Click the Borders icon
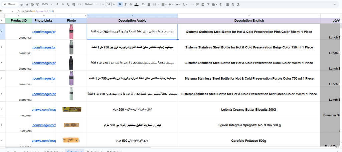The height and width of the screenshot is (152, 342). coord(149,4)
